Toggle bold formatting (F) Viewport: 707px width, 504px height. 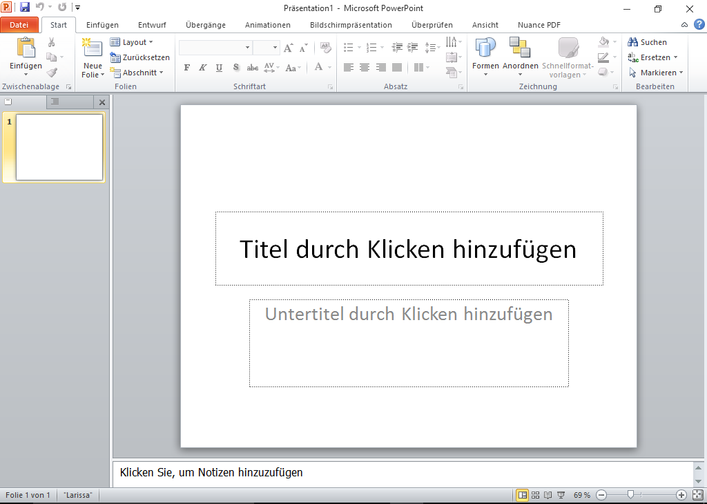[186, 68]
